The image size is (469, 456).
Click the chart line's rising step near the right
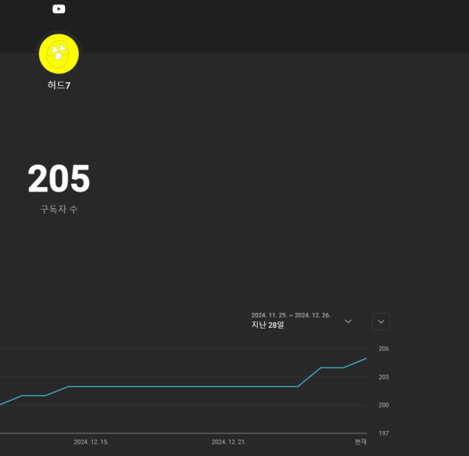tap(310, 376)
